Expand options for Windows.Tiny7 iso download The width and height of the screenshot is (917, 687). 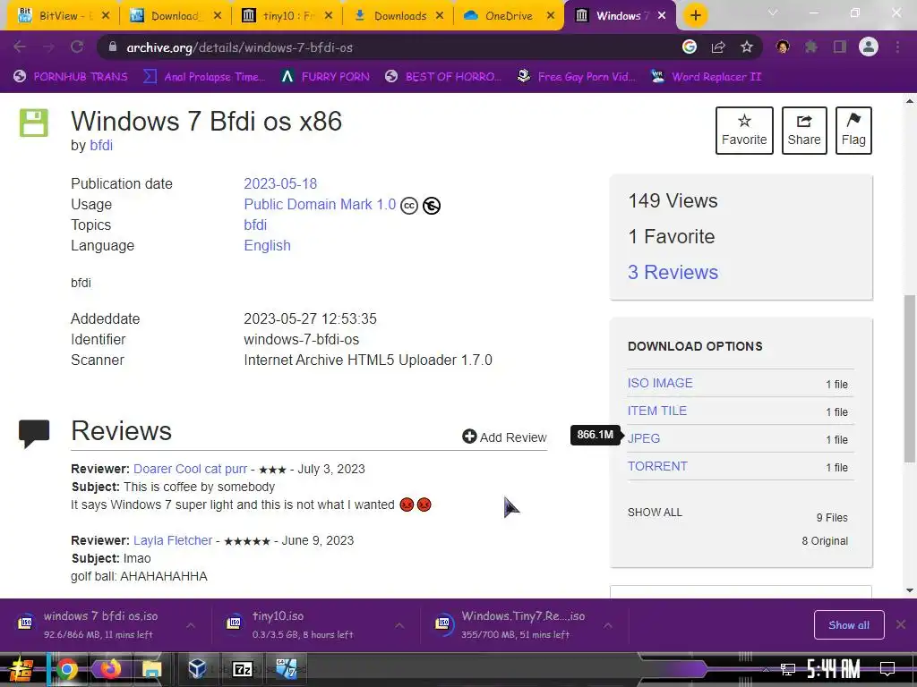click(608, 625)
